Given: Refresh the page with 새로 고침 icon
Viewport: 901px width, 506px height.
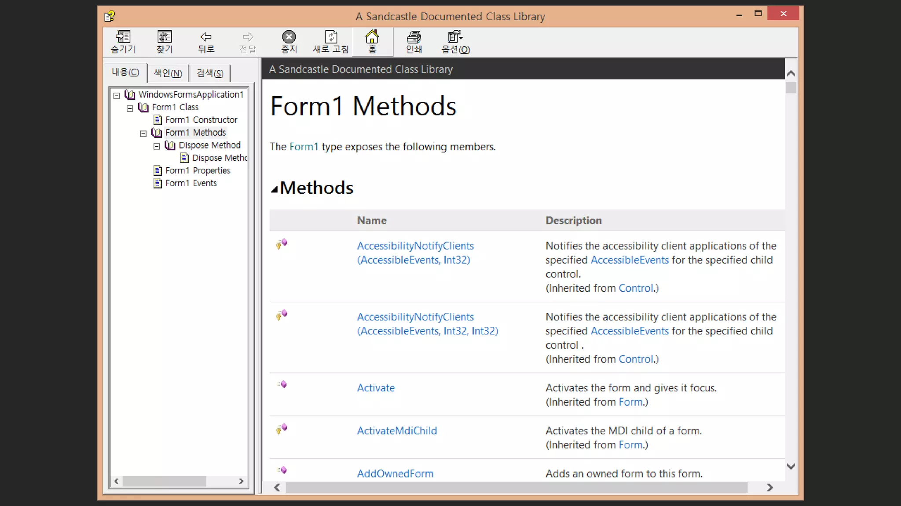Looking at the screenshot, I should (x=331, y=37).
